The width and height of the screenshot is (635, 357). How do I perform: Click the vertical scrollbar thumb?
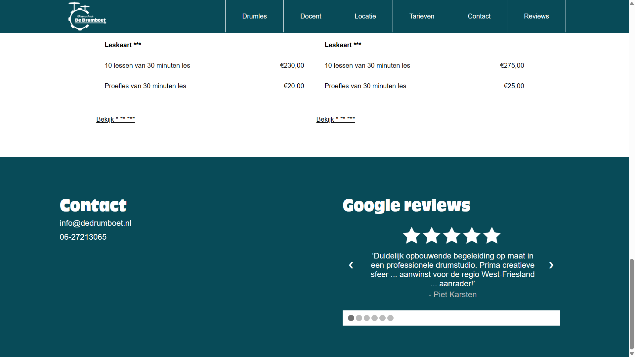632,304
